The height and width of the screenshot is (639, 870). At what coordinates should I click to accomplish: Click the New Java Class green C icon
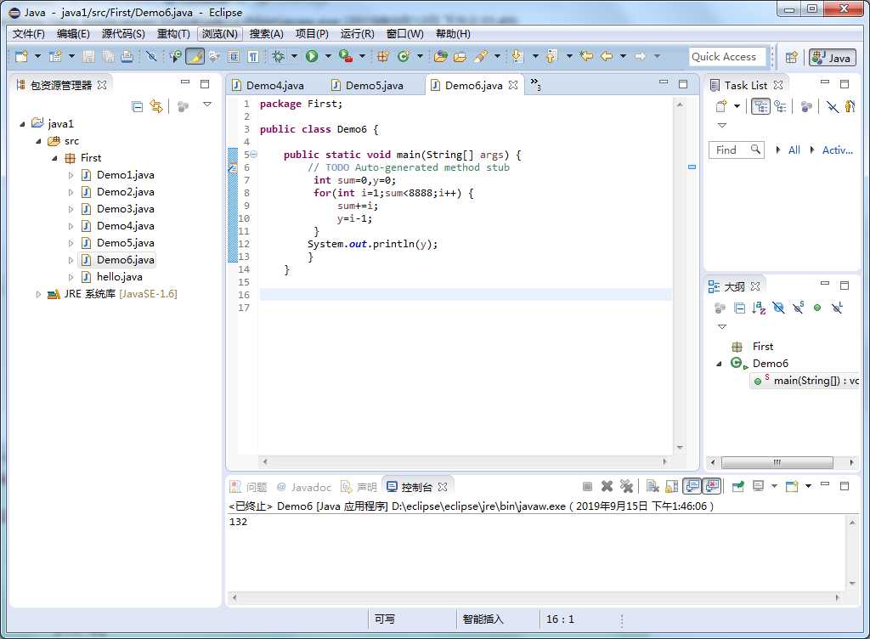pos(404,56)
